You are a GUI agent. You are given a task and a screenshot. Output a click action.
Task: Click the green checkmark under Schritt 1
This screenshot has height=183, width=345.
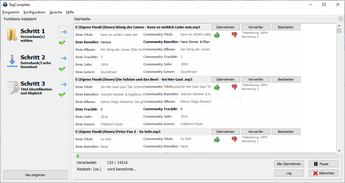point(62,42)
